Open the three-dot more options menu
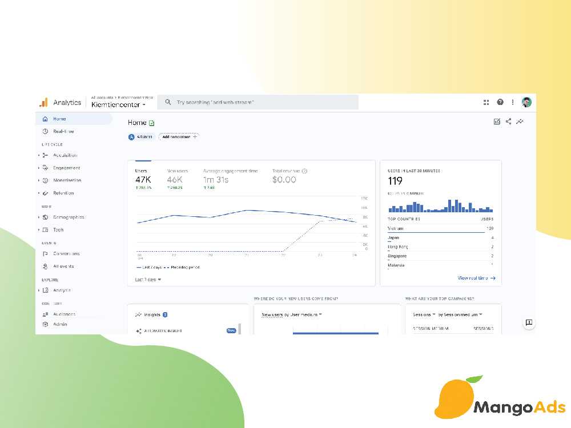This screenshot has height=428, width=571. (x=513, y=102)
